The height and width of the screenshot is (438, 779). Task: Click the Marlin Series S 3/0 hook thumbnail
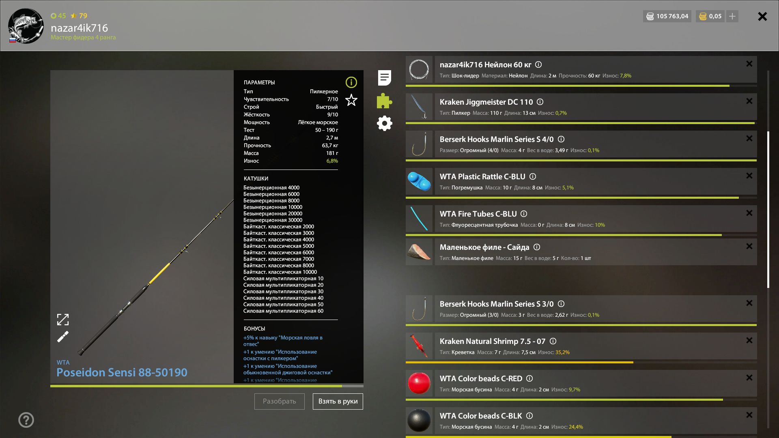coord(419,309)
